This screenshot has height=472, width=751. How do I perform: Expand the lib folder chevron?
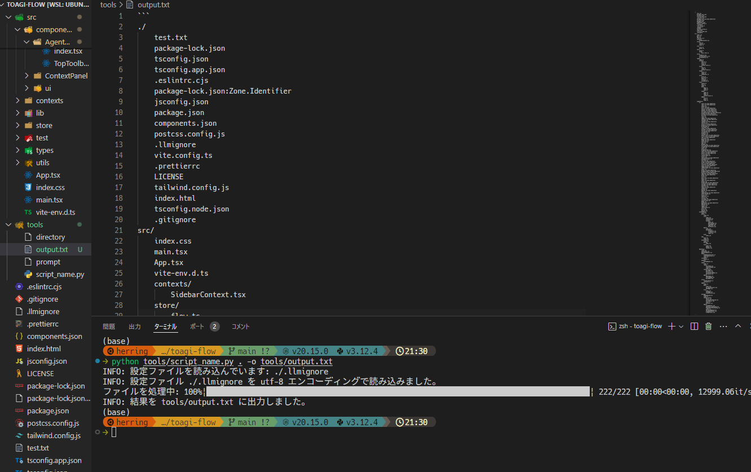click(x=17, y=113)
